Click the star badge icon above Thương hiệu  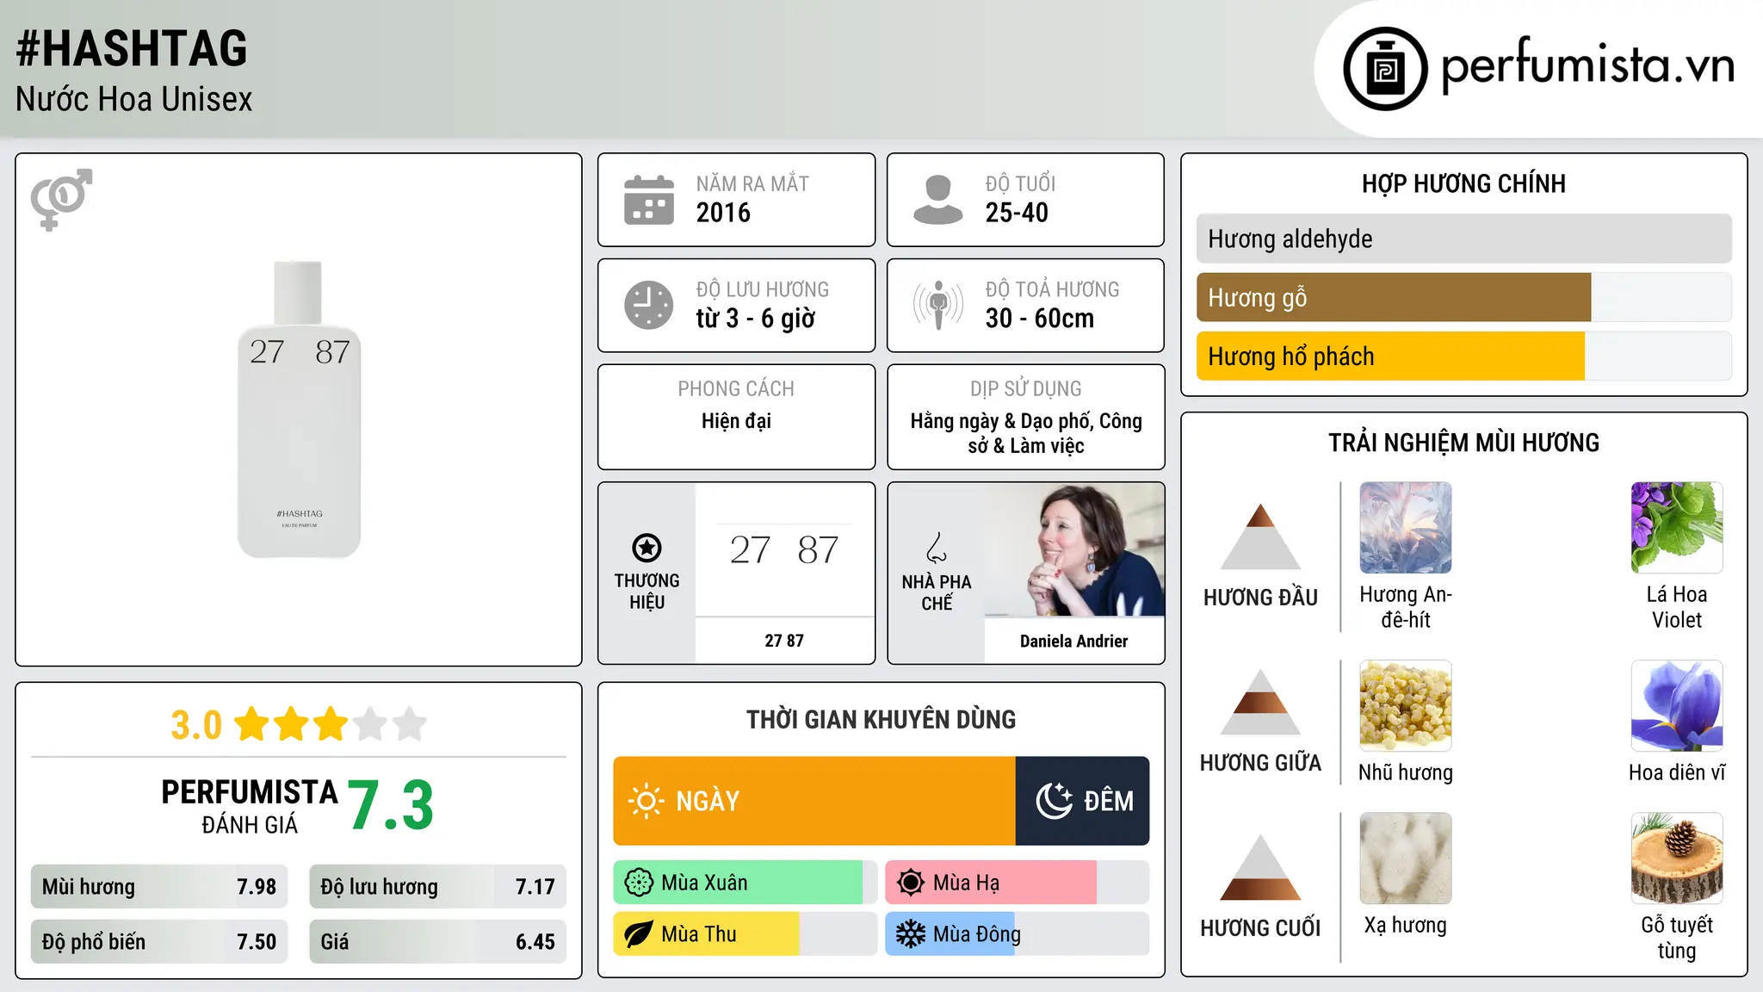pos(646,548)
